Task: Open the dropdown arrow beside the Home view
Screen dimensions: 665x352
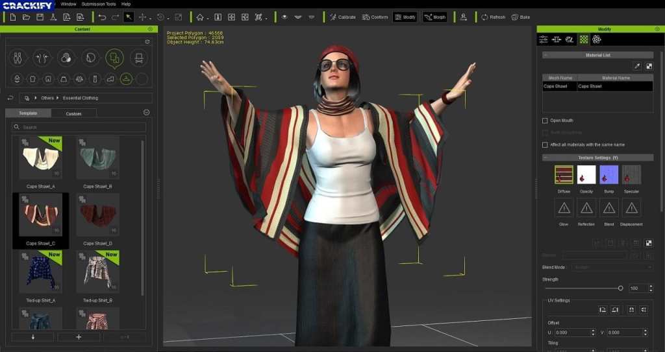Action: point(207,19)
